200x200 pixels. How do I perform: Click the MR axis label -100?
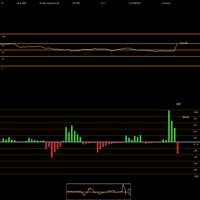196,176
